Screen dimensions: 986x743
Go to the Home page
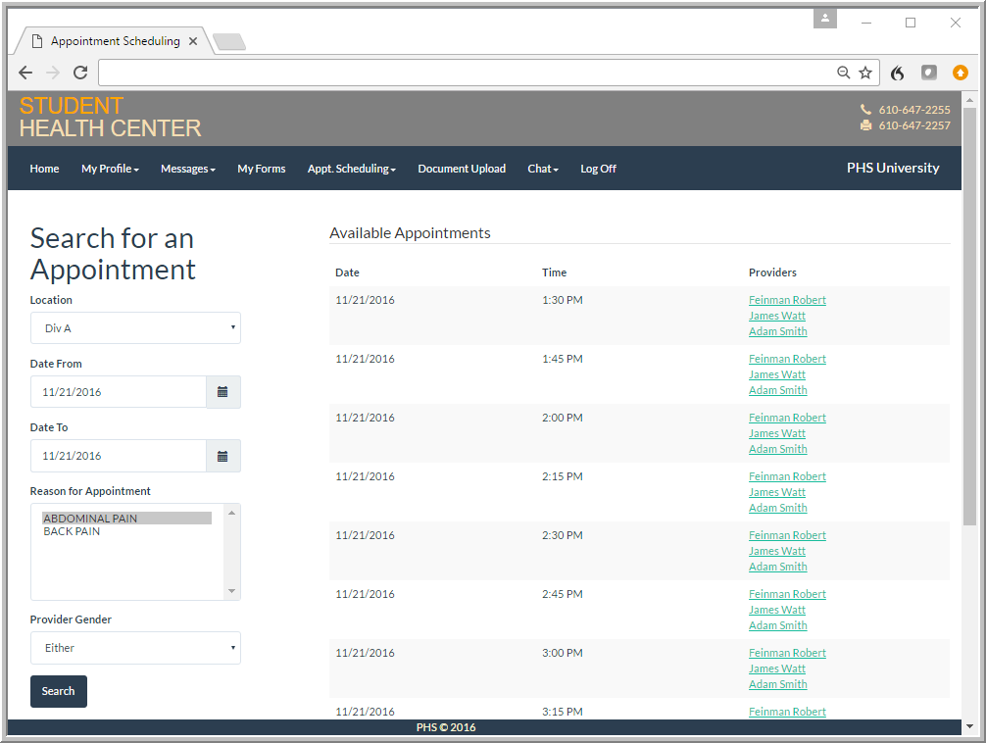point(44,169)
